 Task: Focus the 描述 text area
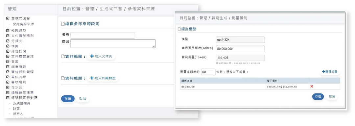(x=113, y=43)
